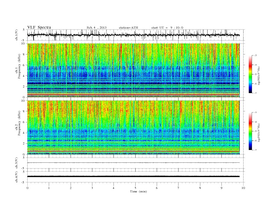Click the ch.1 spectrogram color bar
Screen dimensions: 274x211
tap(250, 74)
